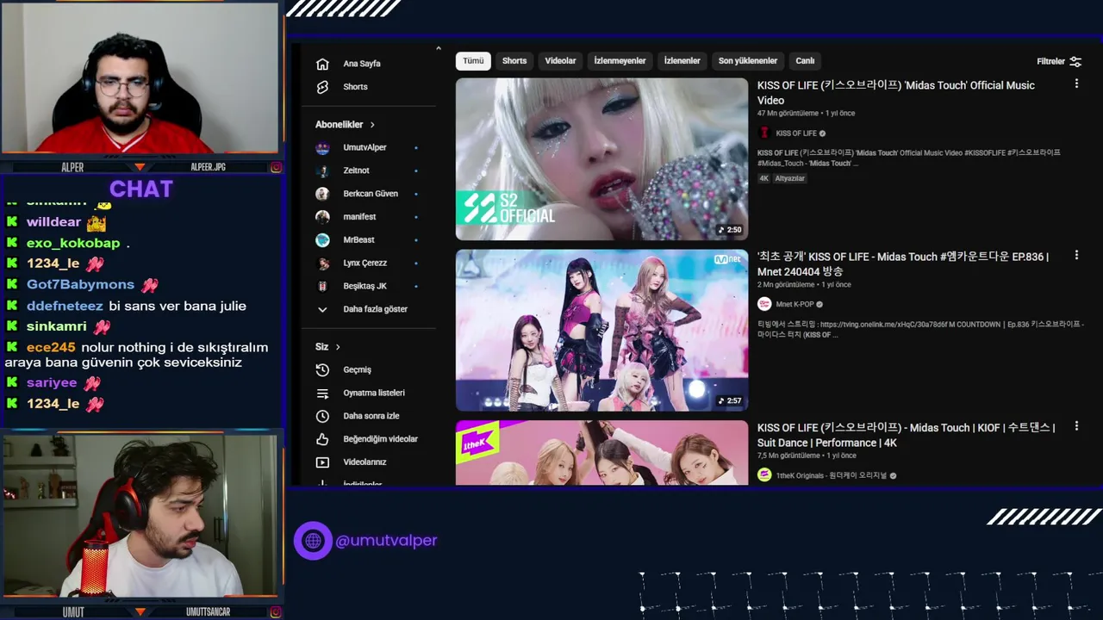Collapse sidebar with top arrow

click(x=438, y=48)
